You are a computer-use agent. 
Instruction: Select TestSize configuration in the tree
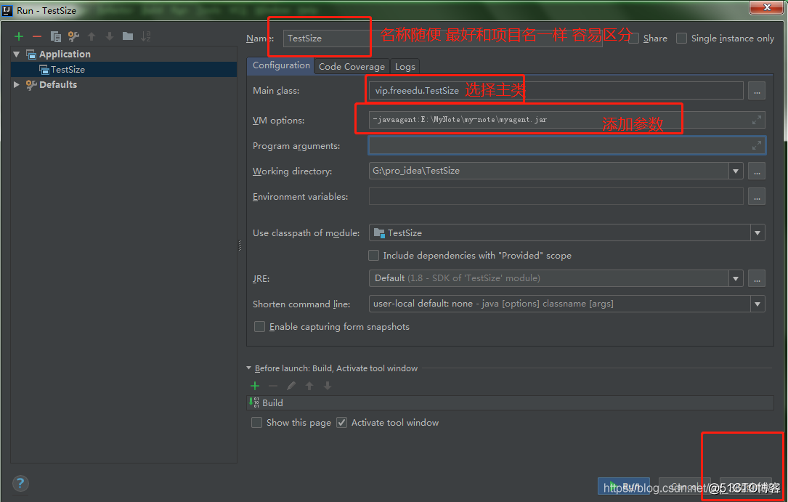coord(68,69)
